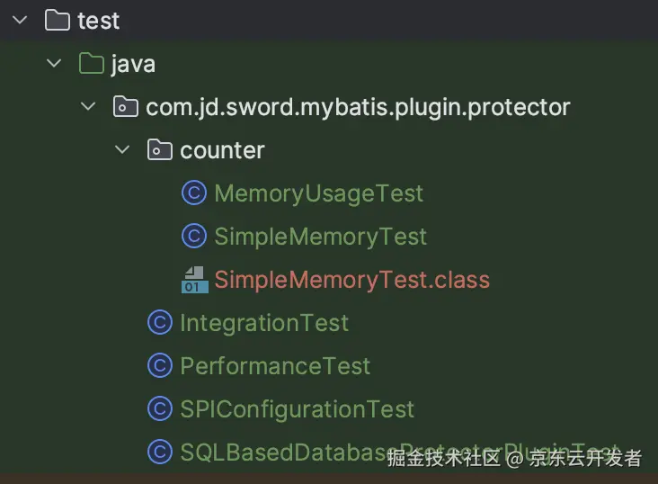This screenshot has height=484, width=658.
Task: Collapse the test folder chevron
Action: (19, 21)
